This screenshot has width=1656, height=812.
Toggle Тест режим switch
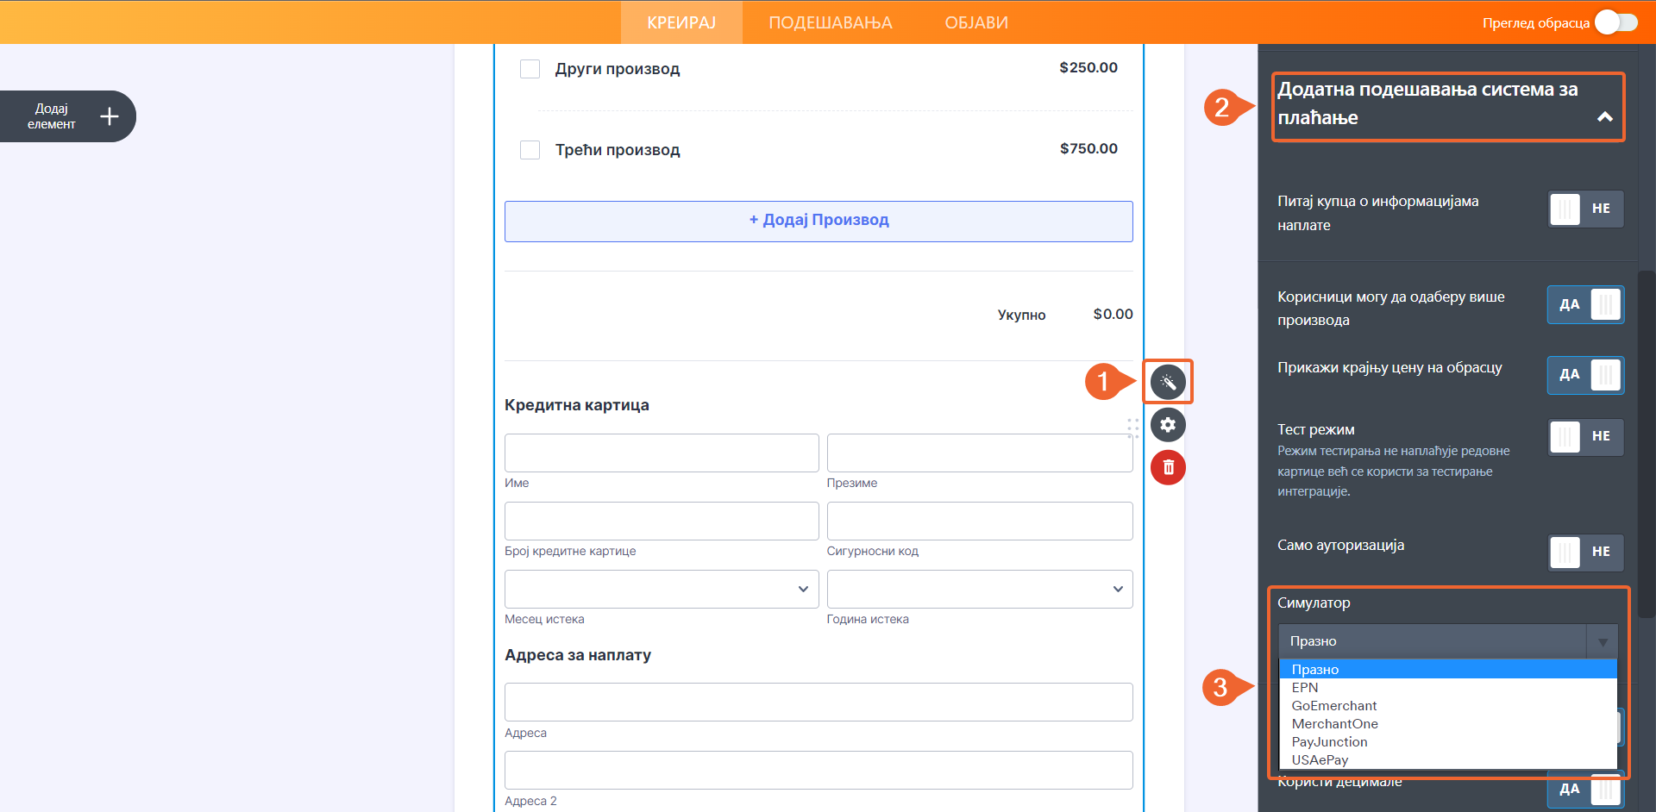coord(1585,437)
